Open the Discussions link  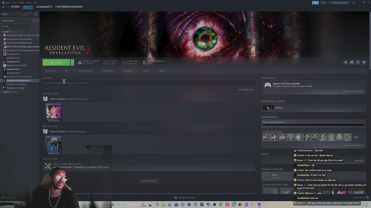[128, 71]
